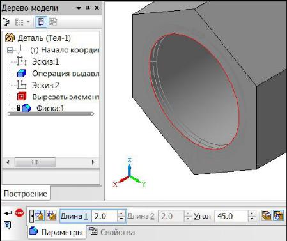287x241 pixels.
Task: Stop the command with STOP button
Action: [19, 213]
